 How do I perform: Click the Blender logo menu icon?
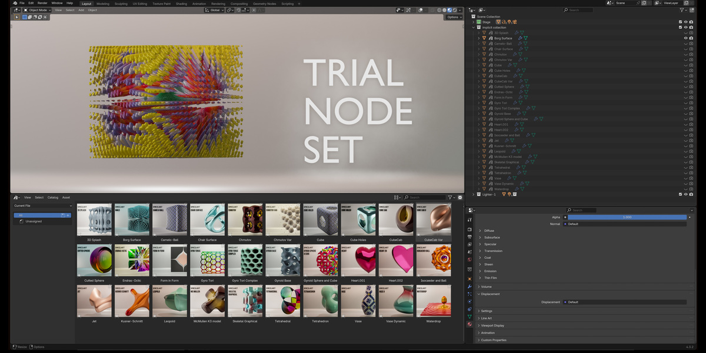(x=15, y=3)
